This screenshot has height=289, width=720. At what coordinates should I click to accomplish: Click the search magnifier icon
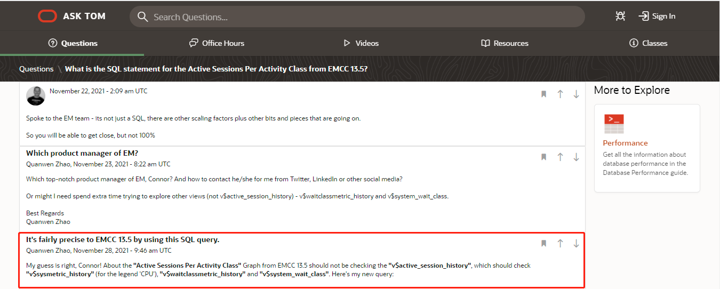(x=142, y=17)
